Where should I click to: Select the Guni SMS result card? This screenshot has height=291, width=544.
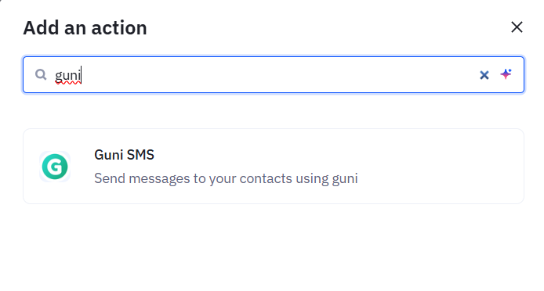274,167
